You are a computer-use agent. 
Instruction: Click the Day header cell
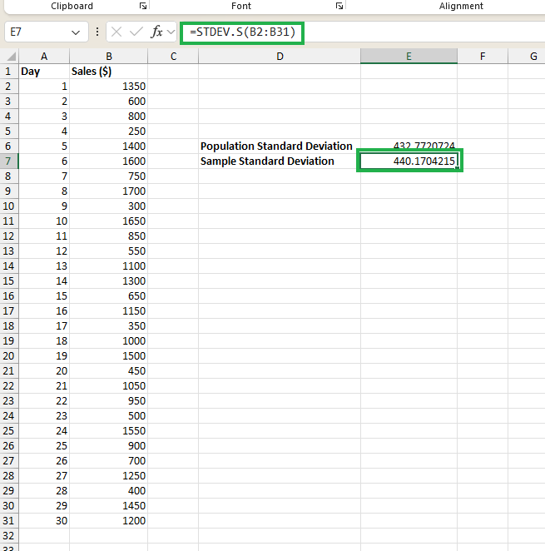[44, 72]
